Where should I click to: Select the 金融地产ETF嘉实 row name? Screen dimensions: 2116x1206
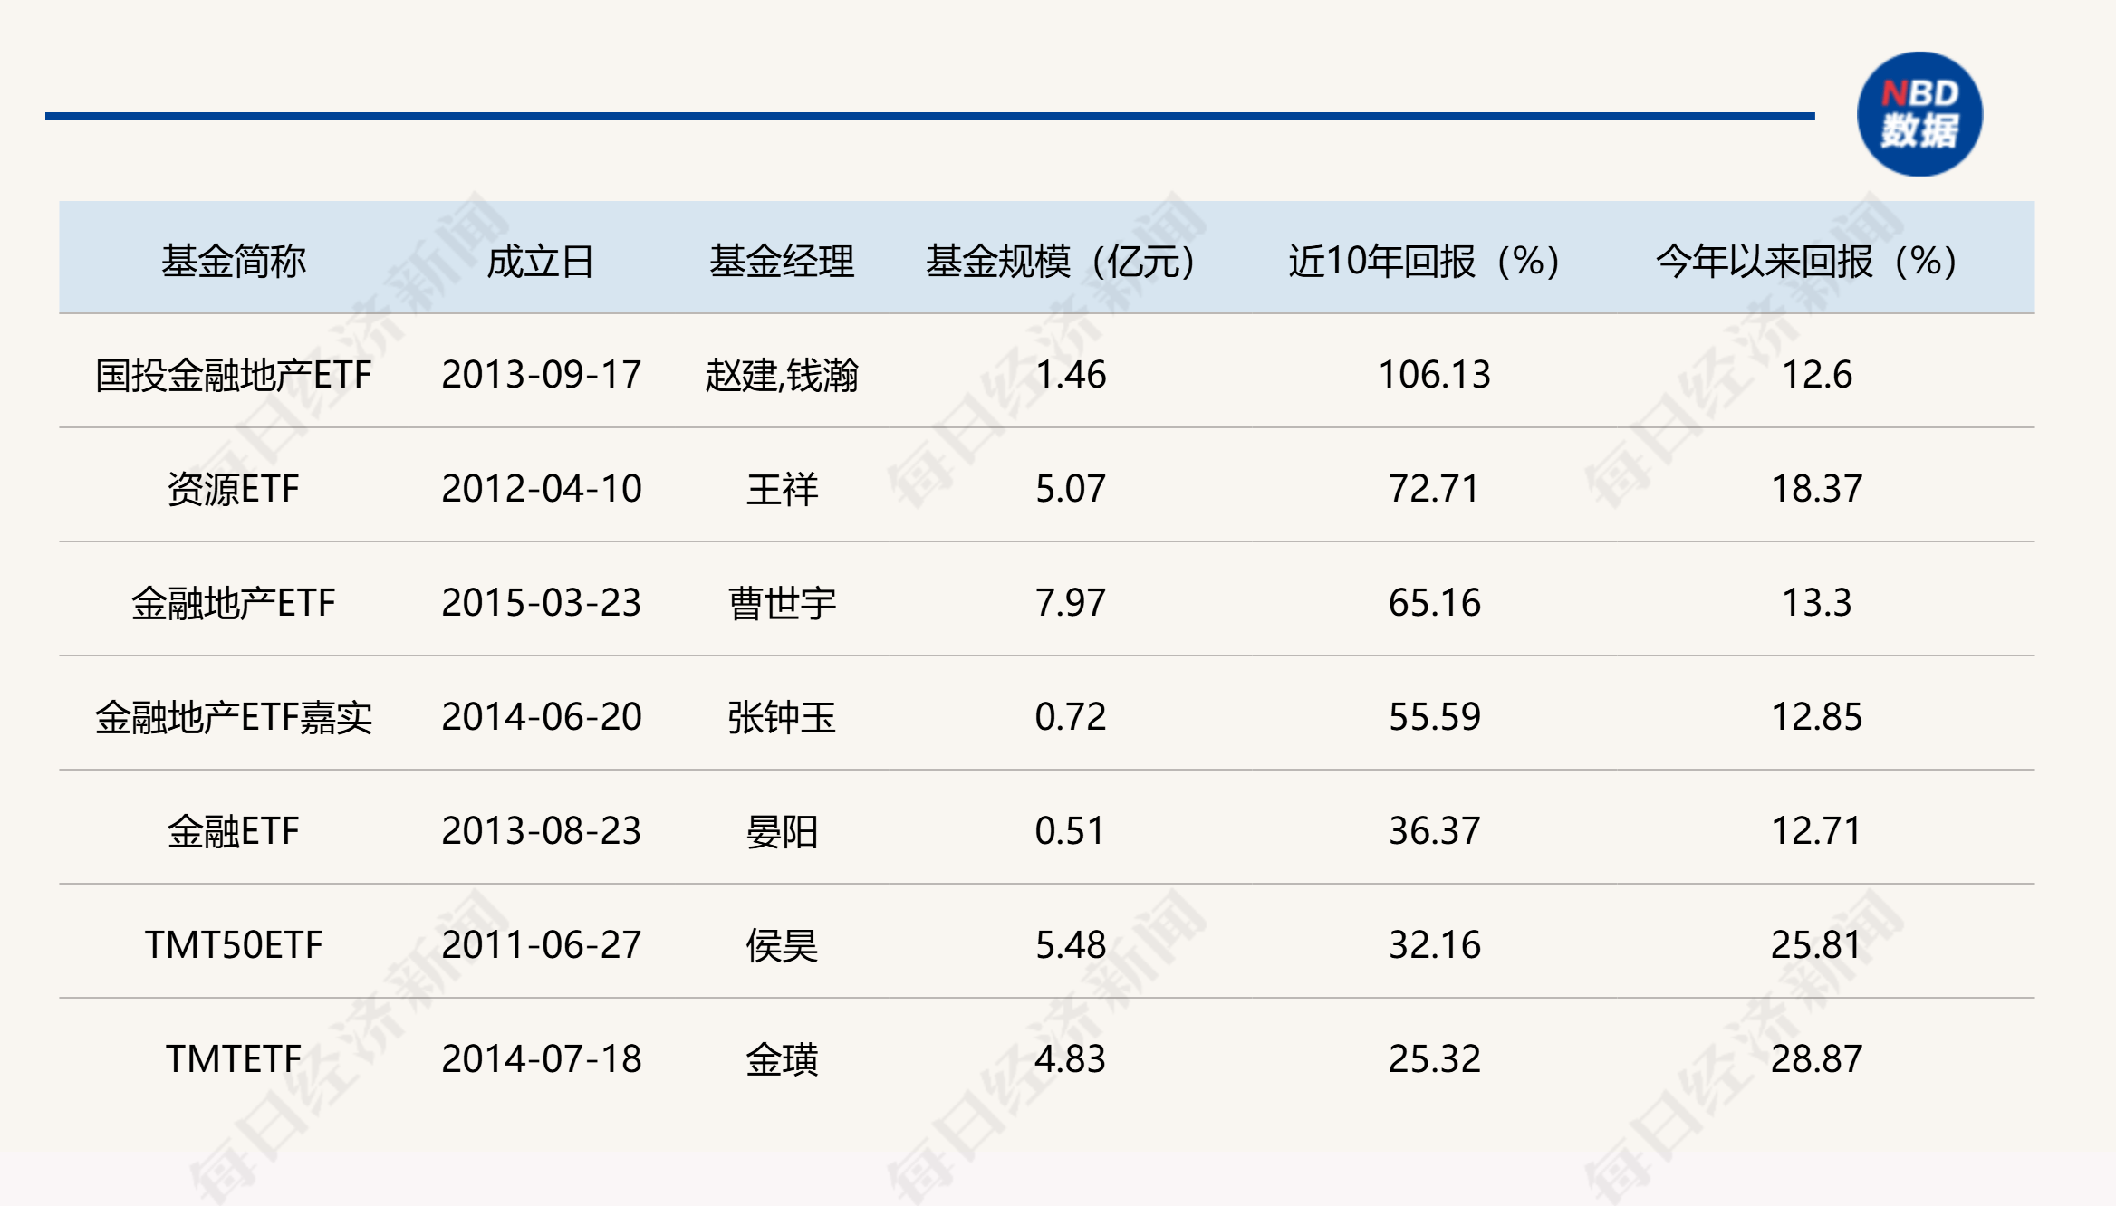pyautogui.click(x=234, y=717)
